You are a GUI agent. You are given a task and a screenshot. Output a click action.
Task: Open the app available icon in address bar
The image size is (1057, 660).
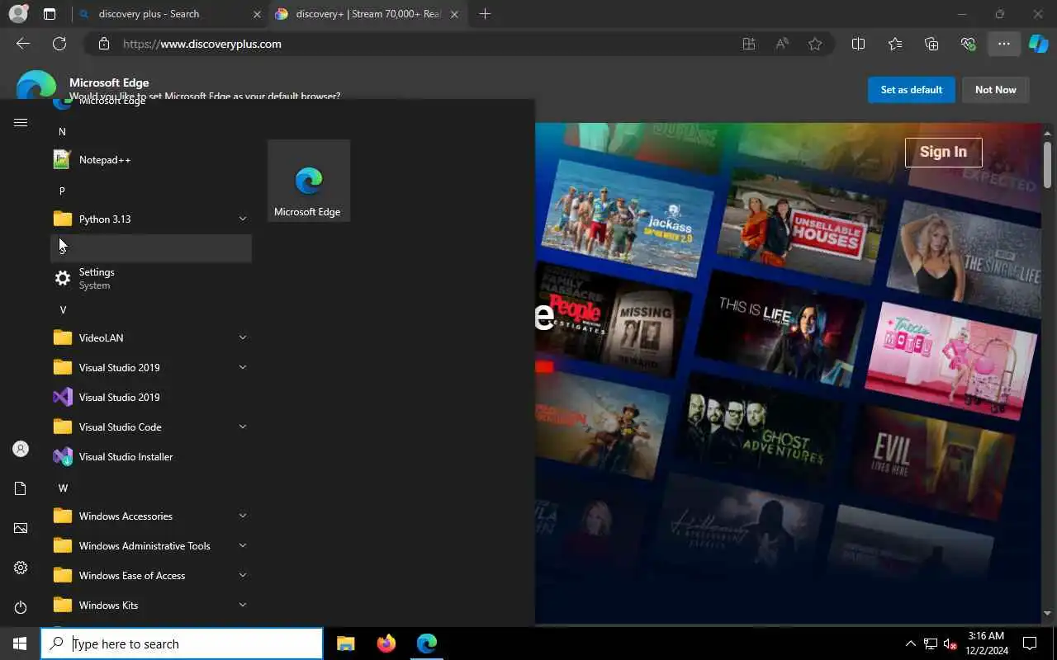coord(749,44)
